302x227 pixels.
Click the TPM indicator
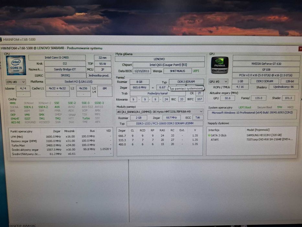tap(279, 107)
